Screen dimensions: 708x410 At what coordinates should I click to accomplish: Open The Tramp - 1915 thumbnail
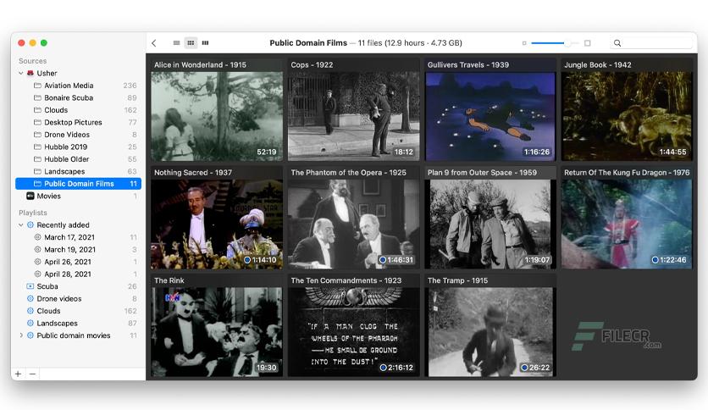[x=490, y=332]
